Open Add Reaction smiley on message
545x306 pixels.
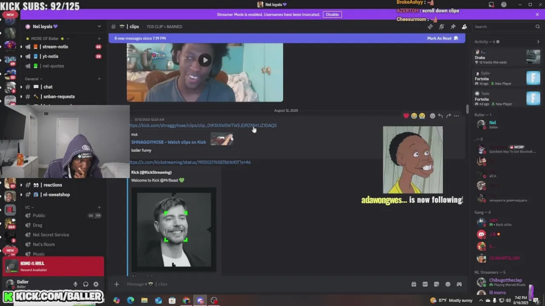pyautogui.click(x=433, y=116)
